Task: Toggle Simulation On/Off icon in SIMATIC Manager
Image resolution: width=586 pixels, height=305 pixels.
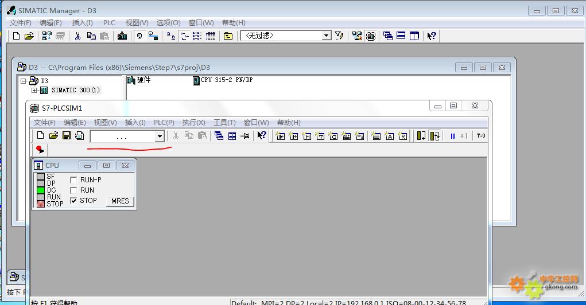Action: (371, 36)
